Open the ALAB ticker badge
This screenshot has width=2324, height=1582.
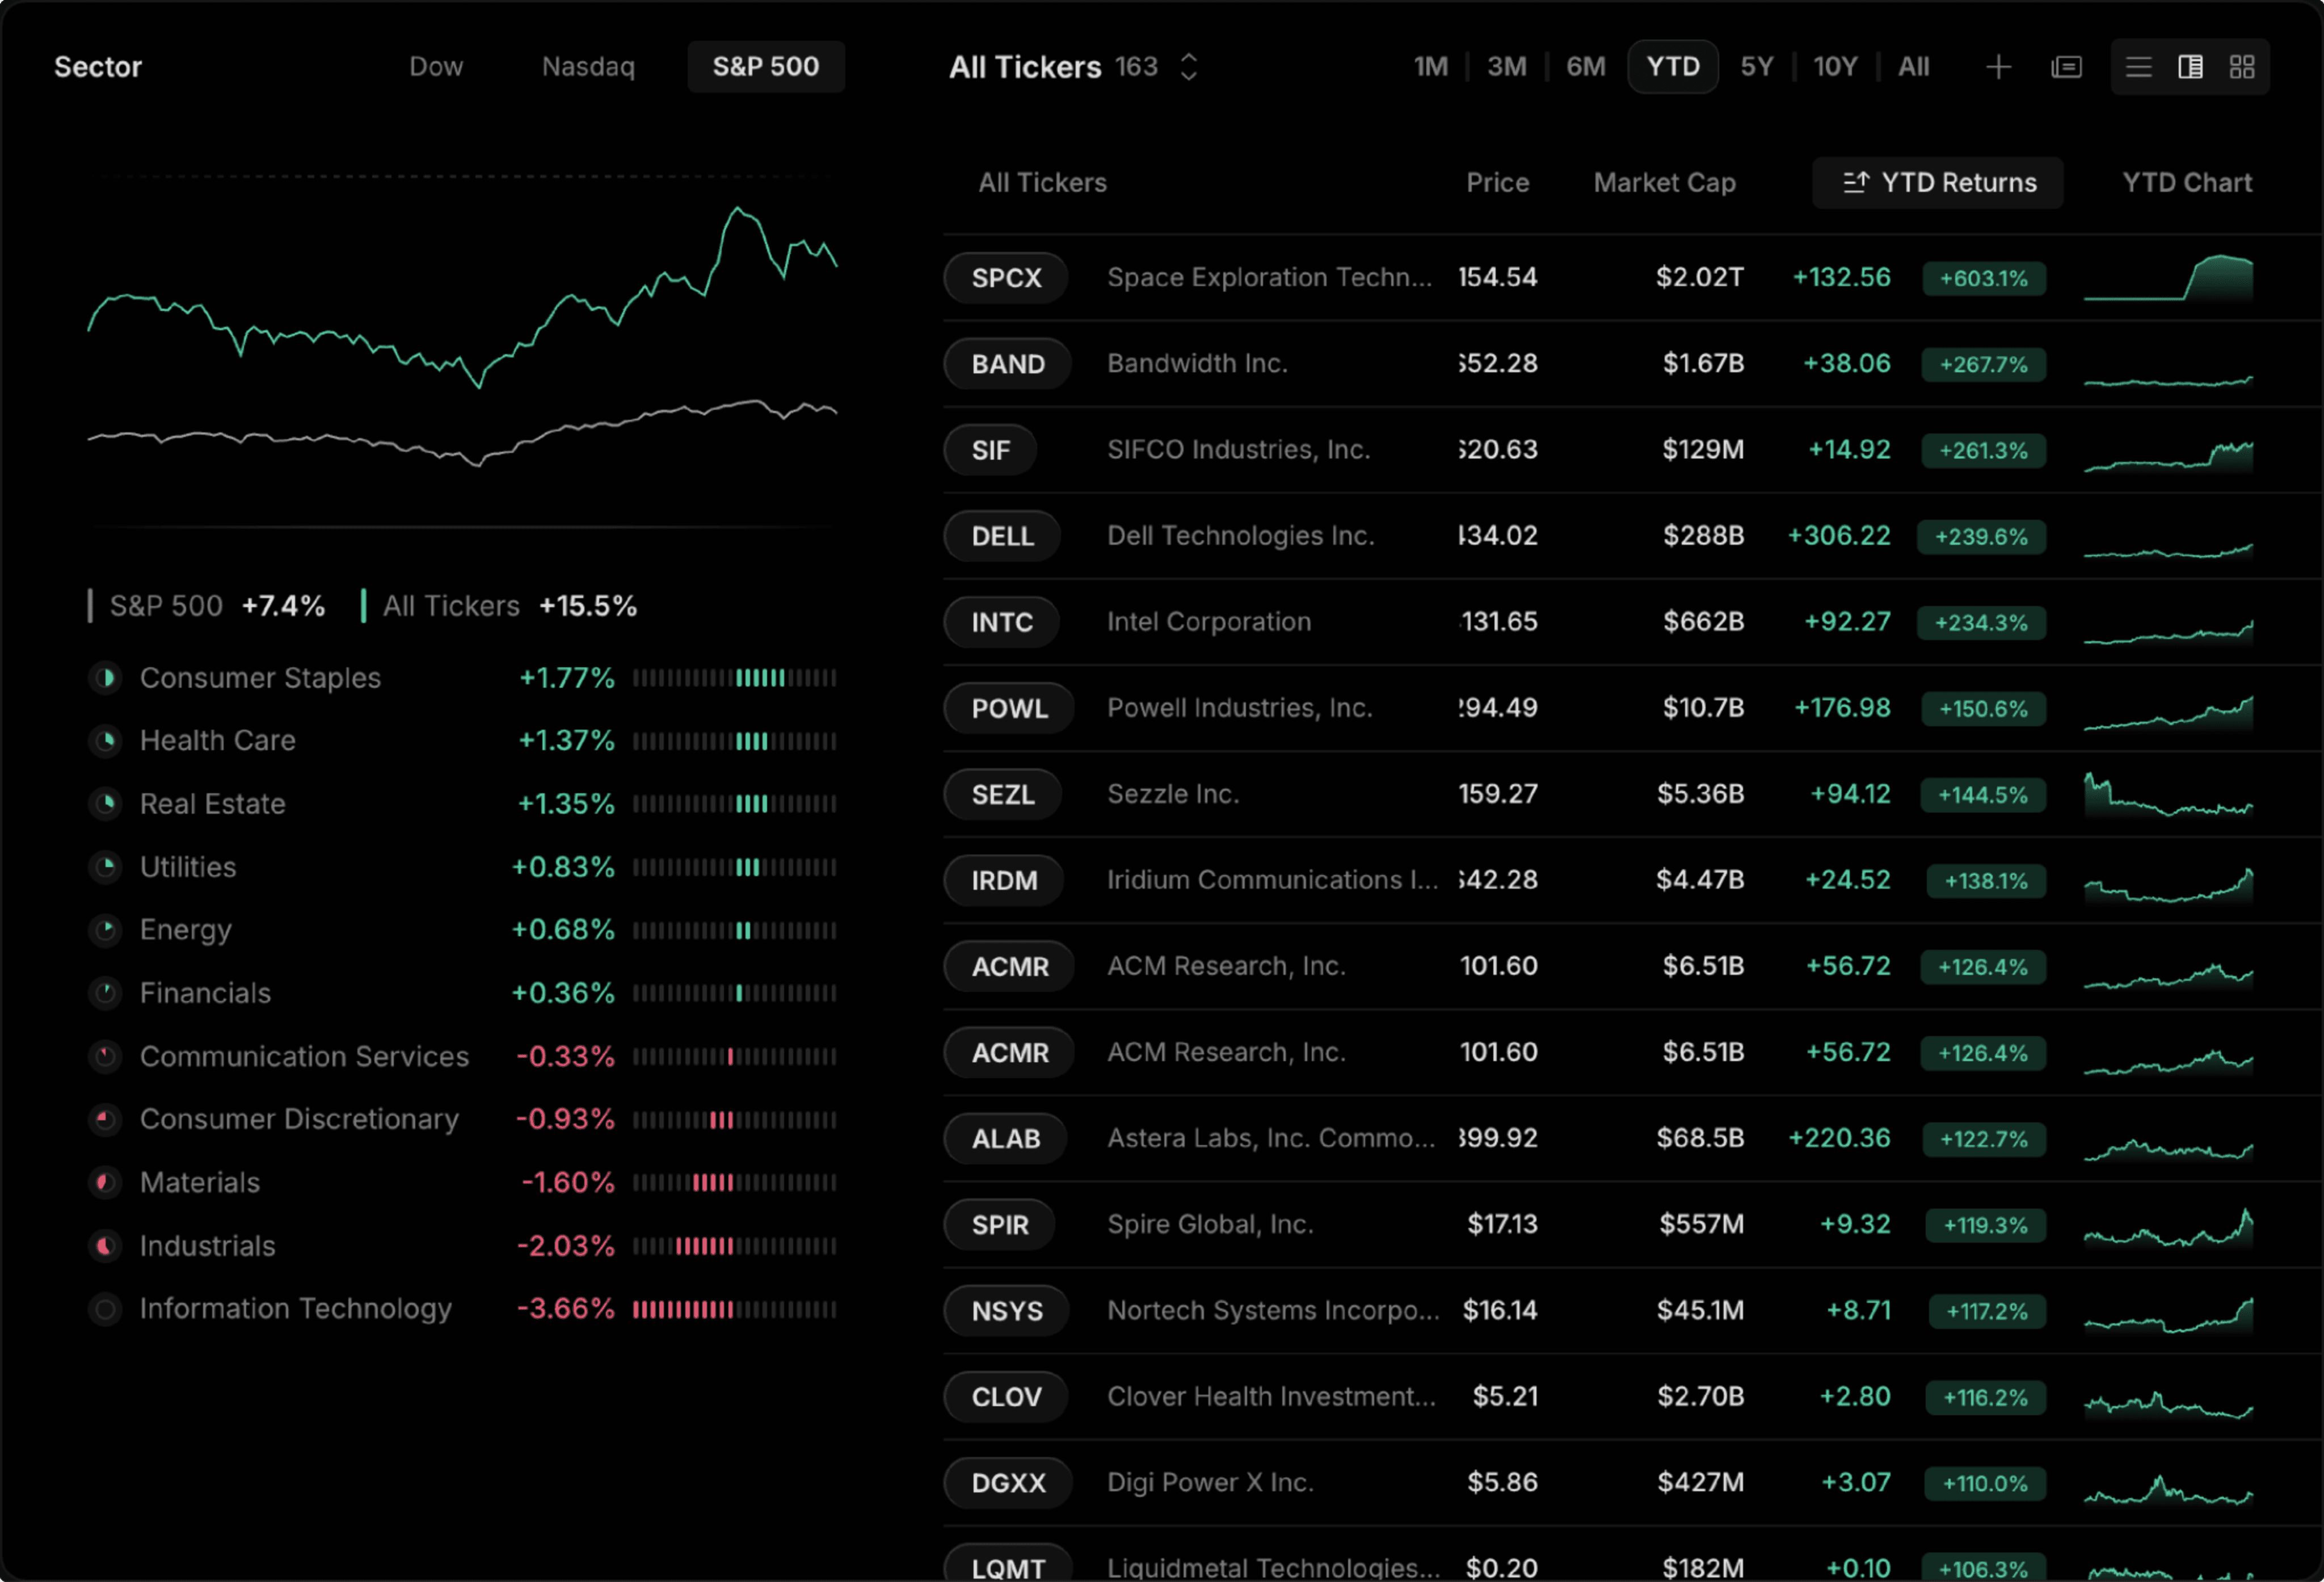pyautogui.click(x=1006, y=1138)
